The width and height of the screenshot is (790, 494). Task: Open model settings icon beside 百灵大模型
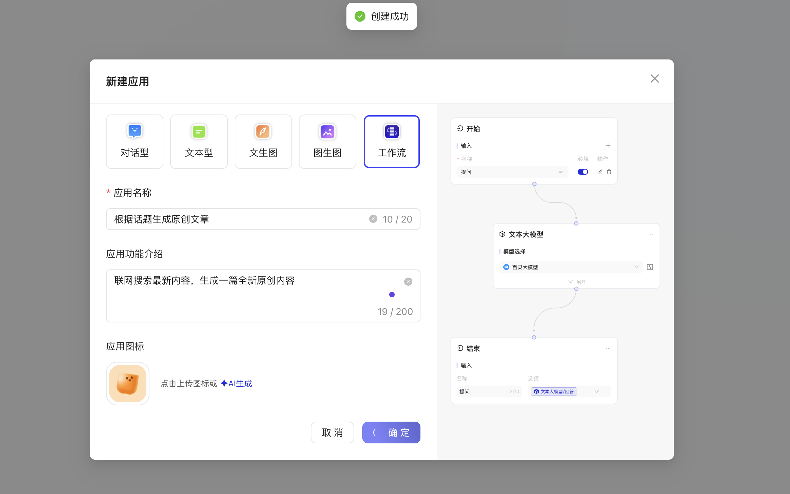click(650, 267)
